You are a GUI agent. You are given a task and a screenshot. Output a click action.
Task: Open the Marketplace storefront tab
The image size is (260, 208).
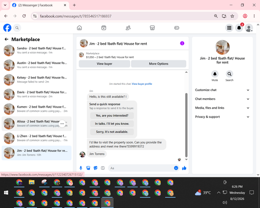(x=152, y=28)
